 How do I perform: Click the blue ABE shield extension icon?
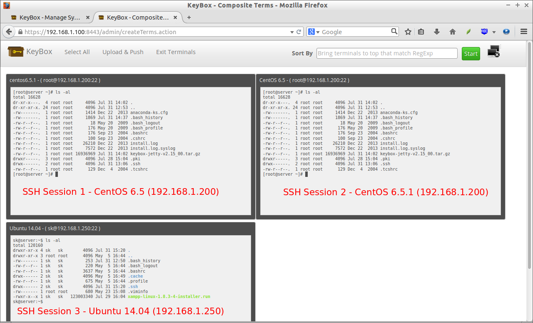484,32
